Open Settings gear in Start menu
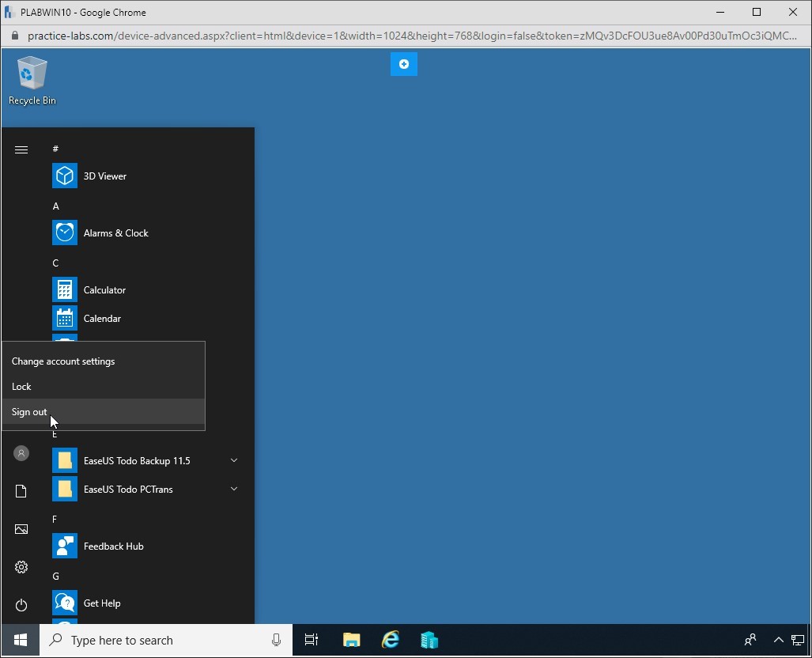812x658 pixels. click(21, 567)
